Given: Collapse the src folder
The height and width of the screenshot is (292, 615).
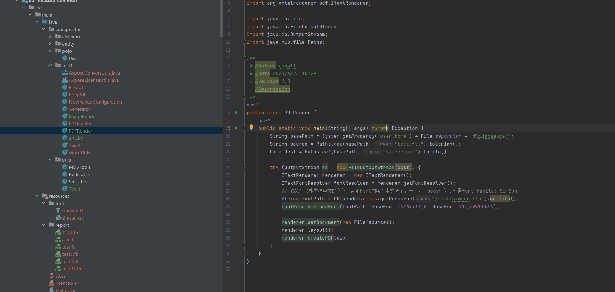Looking at the screenshot, I should click(x=24, y=8).
